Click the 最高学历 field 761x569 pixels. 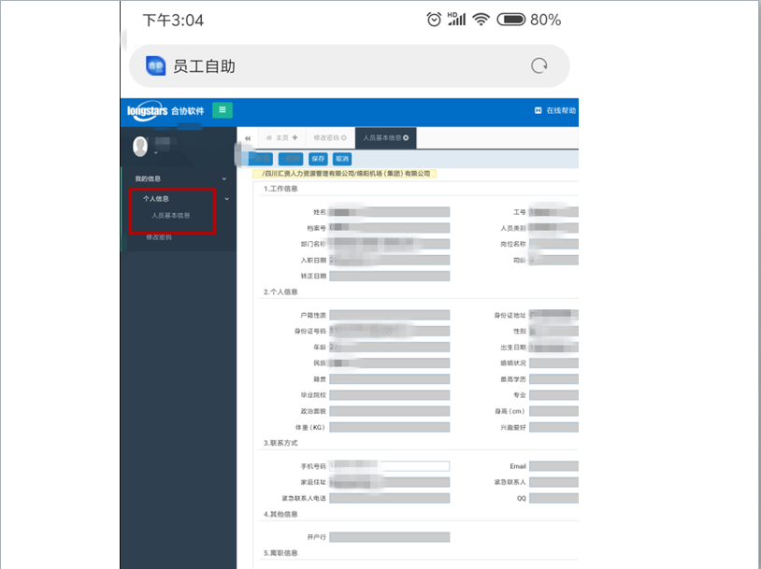coord(553,379)
